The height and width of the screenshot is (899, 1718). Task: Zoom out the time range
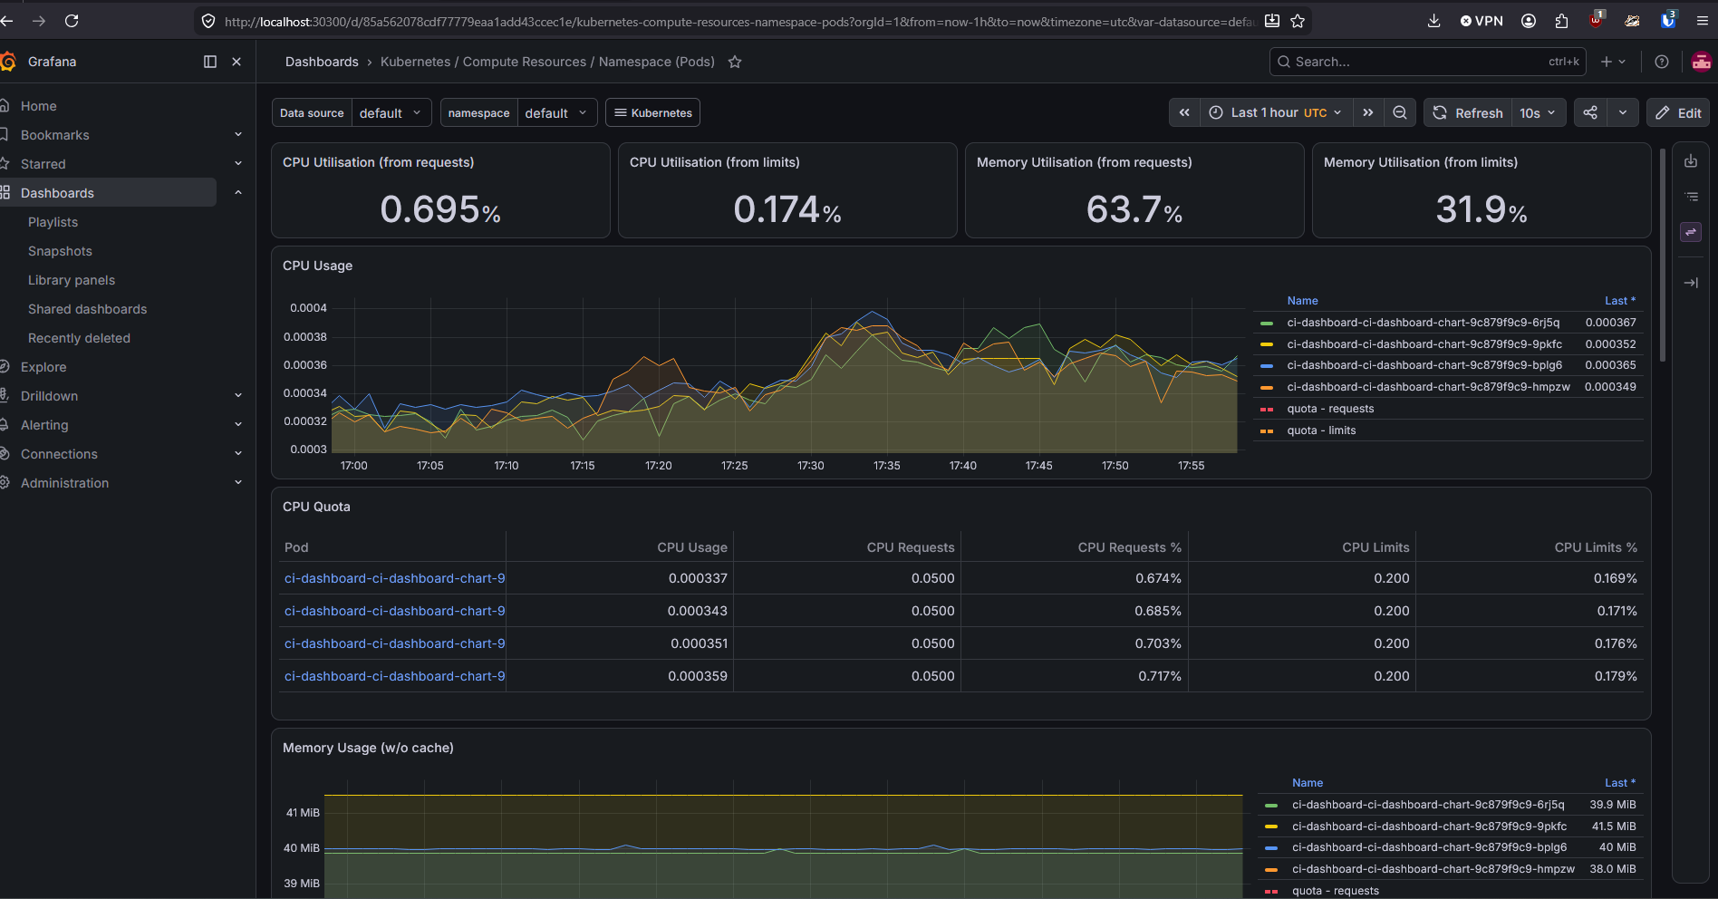tap(1400, 112)
